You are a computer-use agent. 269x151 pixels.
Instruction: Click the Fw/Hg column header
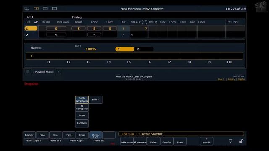(153, 22)
